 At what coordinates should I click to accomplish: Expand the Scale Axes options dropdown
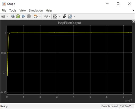click(x=59, y=16)
